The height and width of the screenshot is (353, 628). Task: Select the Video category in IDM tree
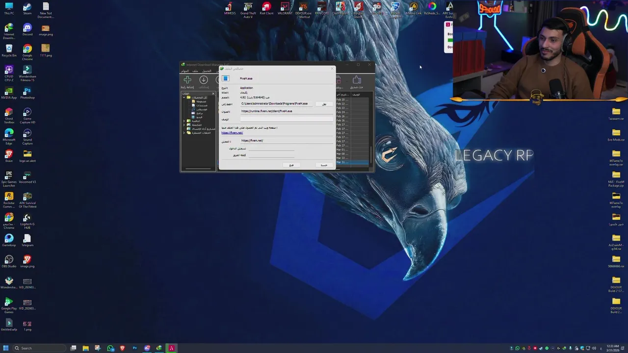click(x=197, y=117)
